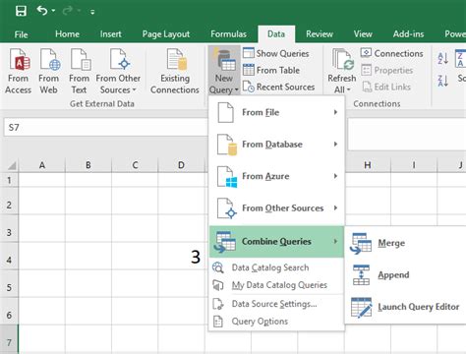Open From Other Sources dropdown in ribbon
This screenshot has height=354, width=466.
click(x=118, y=71)
